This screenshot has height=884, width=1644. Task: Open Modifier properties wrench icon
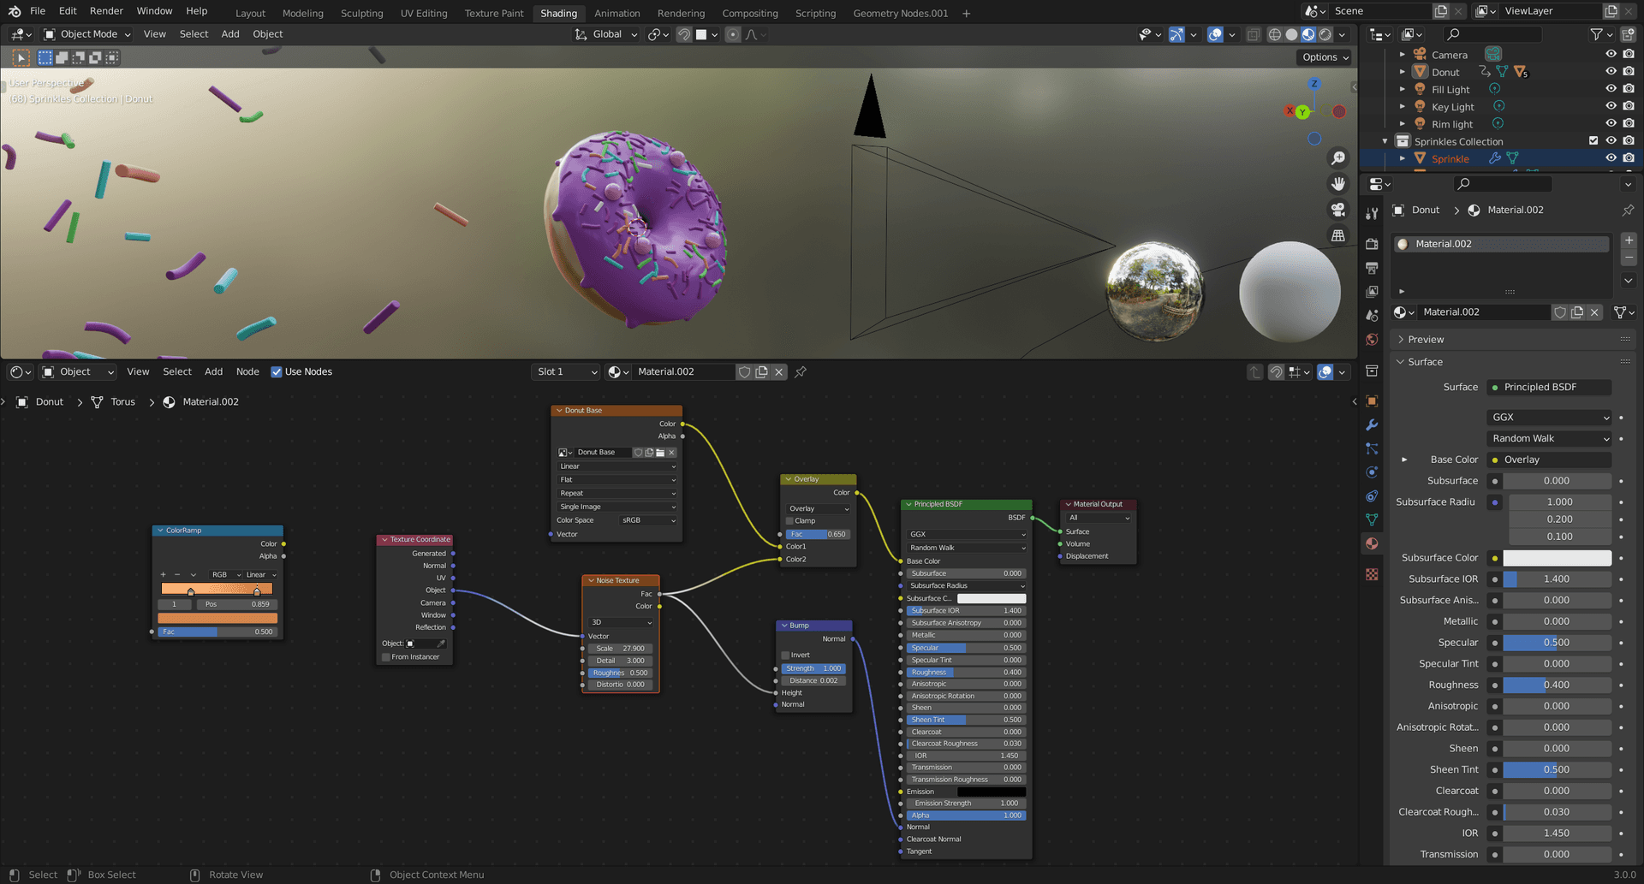coord(1372,425)
